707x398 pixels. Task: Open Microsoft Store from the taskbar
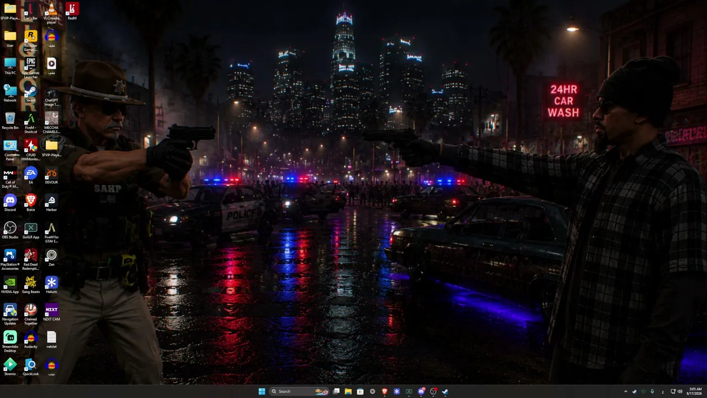(x=360, y=391)
